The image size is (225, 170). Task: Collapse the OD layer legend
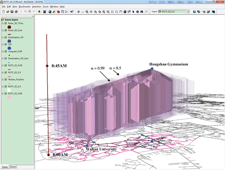point(3,44)
